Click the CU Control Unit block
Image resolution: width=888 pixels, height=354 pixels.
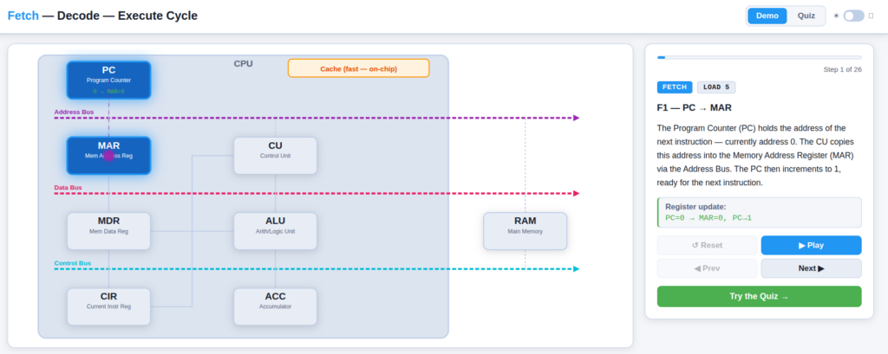coord(275,156)
